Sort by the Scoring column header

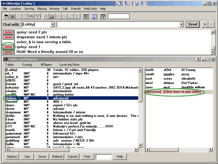coord(27,65)
